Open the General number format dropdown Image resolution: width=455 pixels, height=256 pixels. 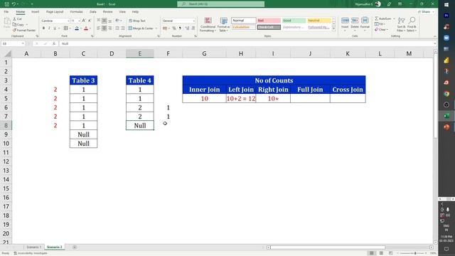tap(194, 21)
